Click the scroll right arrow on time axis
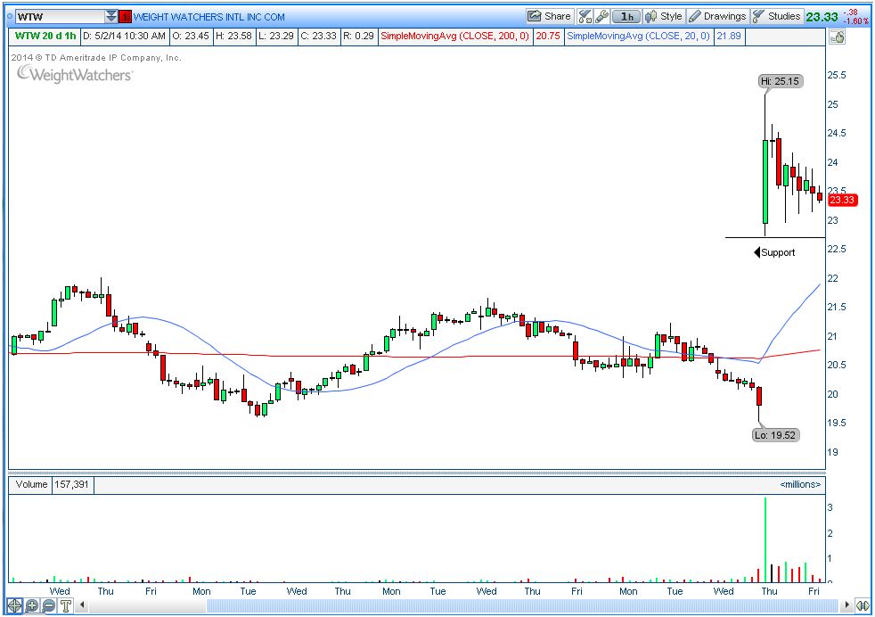The width and height of the screenshot is (875, 617). (847, 605)
